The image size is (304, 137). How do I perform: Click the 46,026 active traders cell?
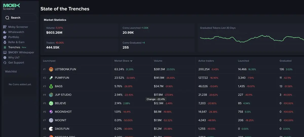(x=203, y=86)
